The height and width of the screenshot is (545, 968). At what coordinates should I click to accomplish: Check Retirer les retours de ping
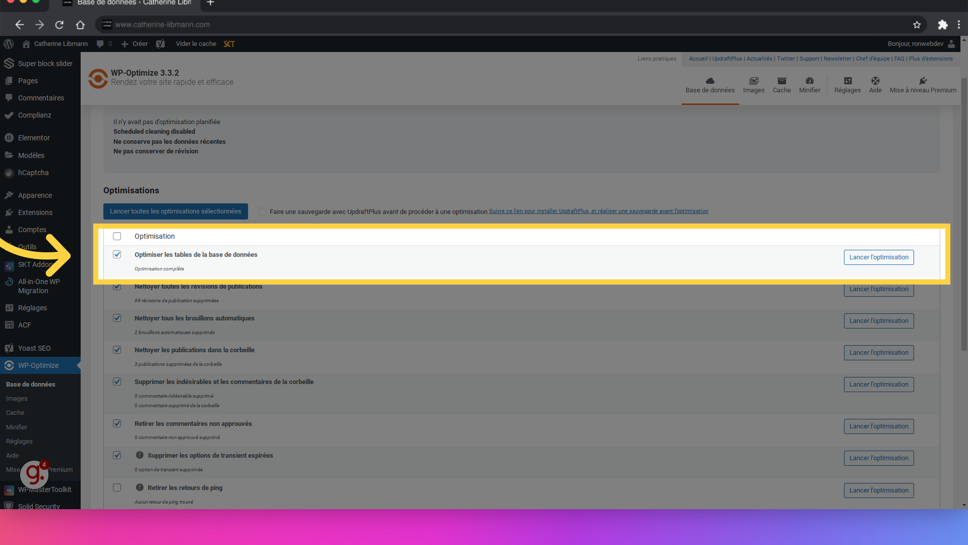coord(117,487)
